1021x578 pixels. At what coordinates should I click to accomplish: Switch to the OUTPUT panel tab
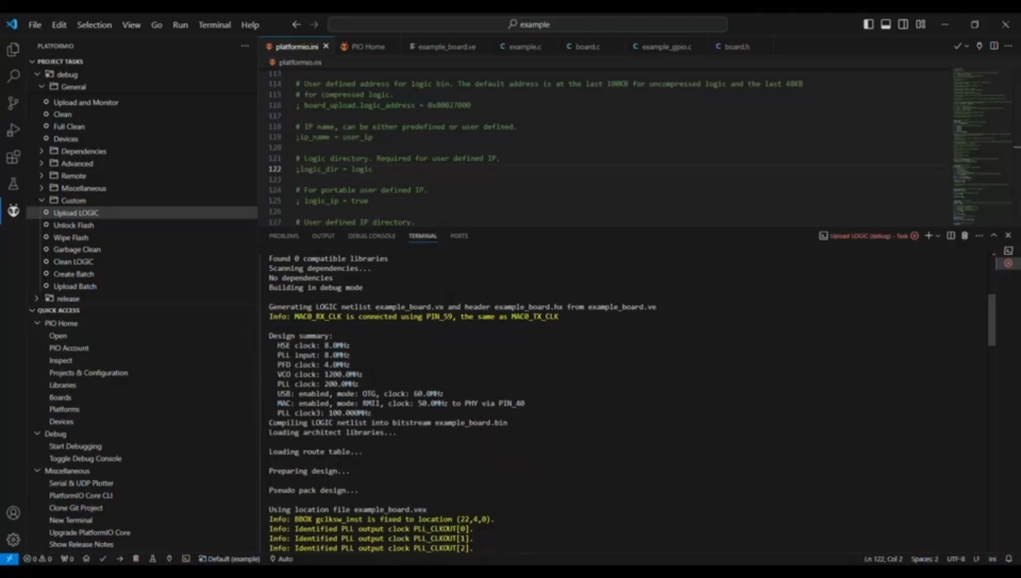(323, 236)
